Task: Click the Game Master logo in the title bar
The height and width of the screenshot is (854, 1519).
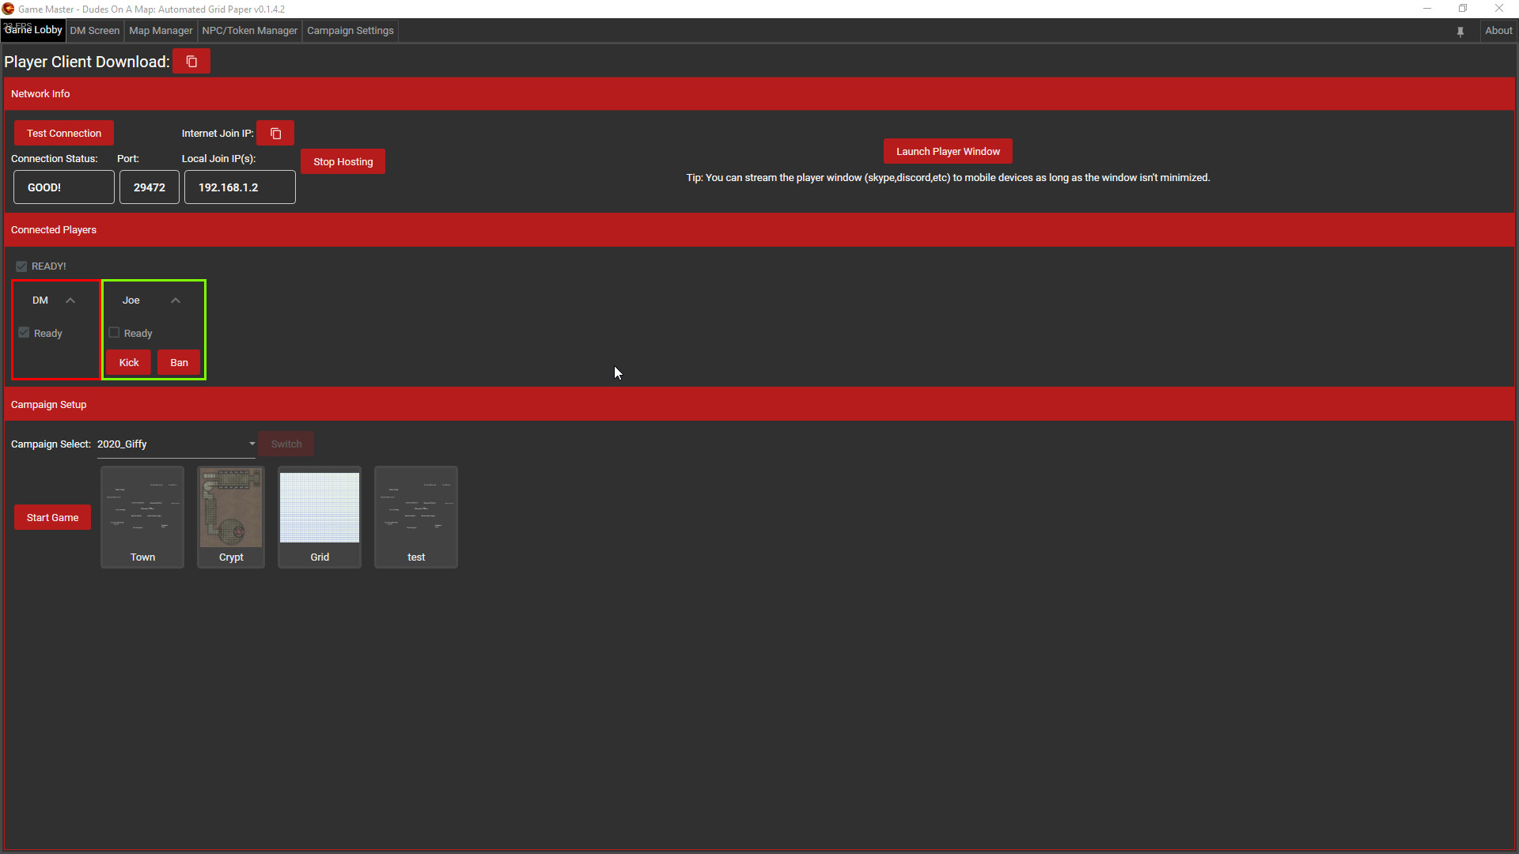Action: pos(8,9)
